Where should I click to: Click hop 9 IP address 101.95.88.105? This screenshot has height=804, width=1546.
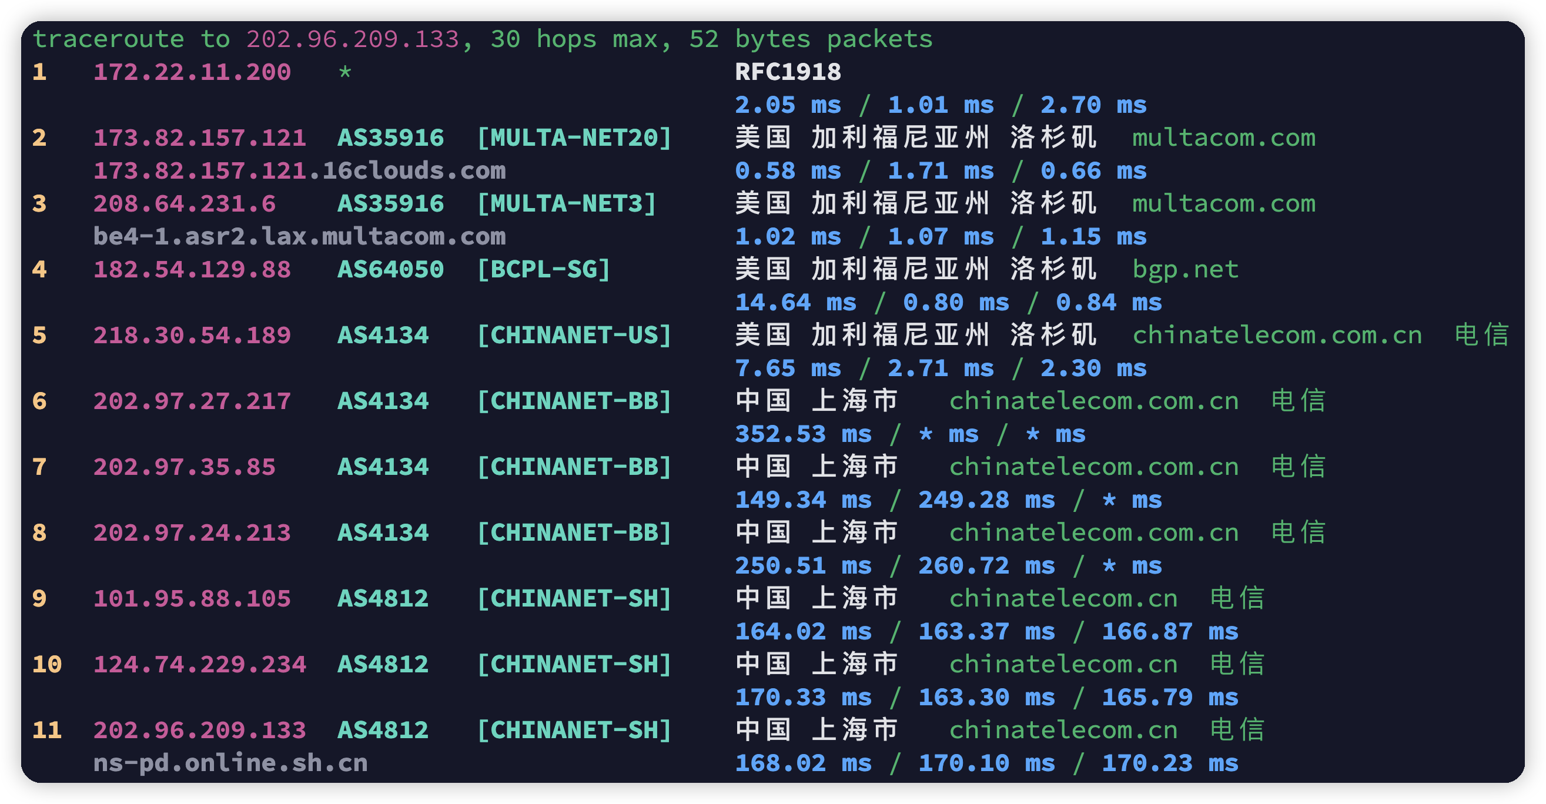[192, 599]
